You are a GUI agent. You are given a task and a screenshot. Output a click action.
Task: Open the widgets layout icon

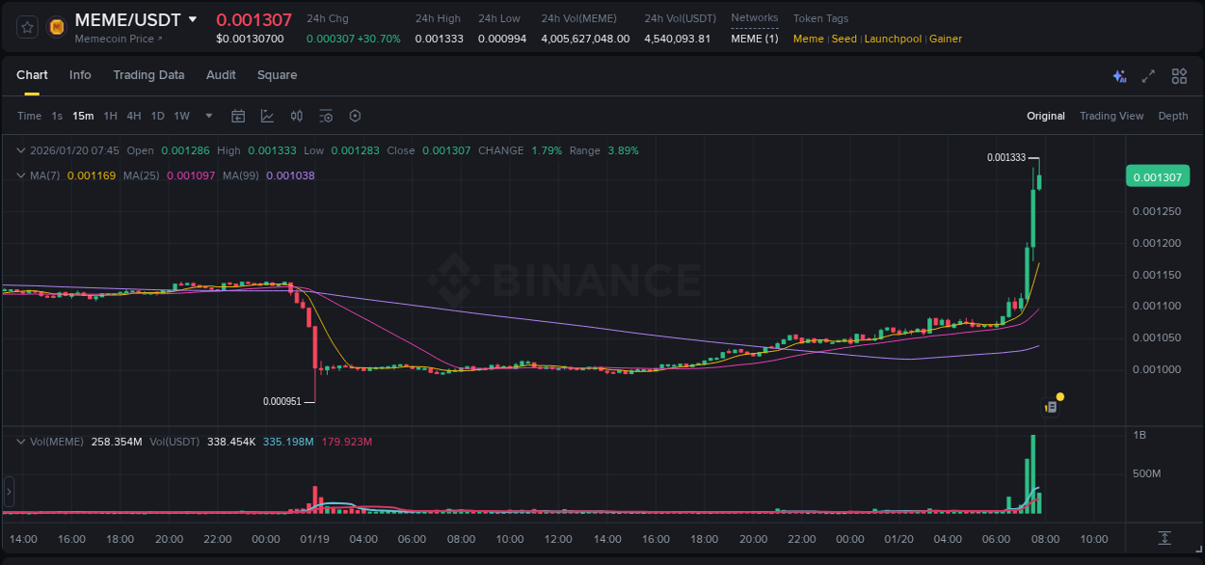[x=1179, y=75]
